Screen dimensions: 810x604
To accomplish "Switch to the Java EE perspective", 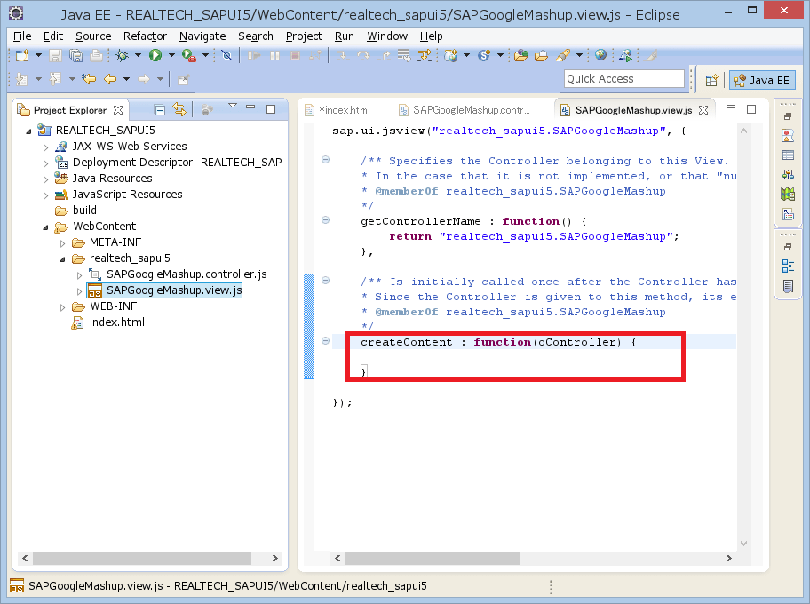I will (762, 80).
